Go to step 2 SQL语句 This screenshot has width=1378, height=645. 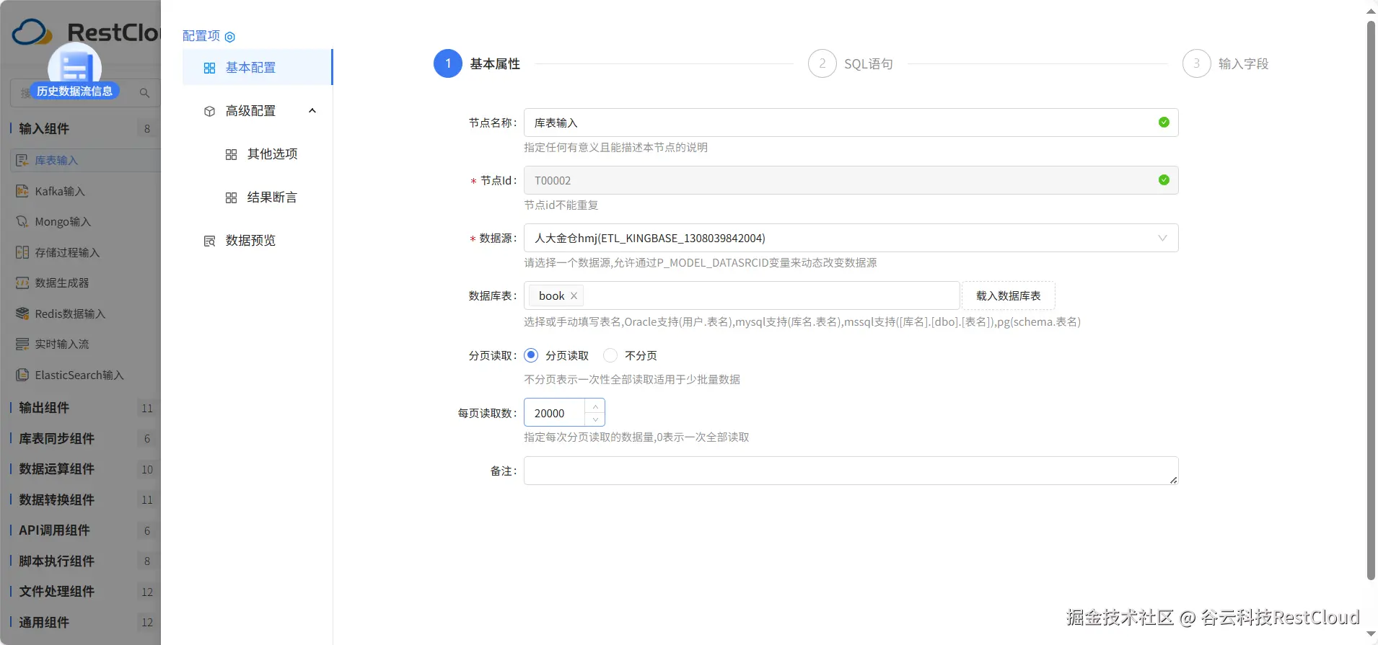(x=851, y=63)
